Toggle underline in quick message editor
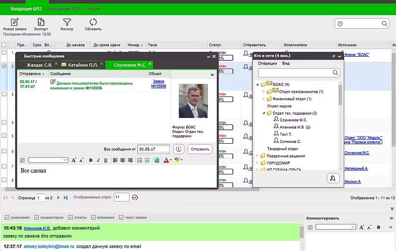The image size is (396, 251). pos(105,160)
